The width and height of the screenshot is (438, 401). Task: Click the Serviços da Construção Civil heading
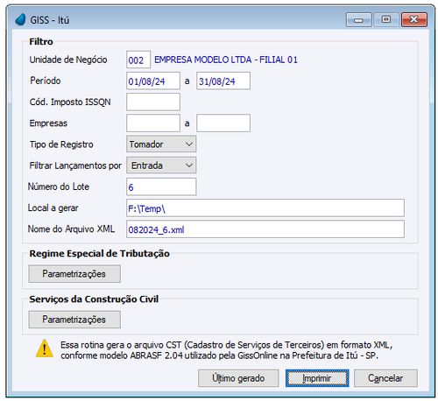pos(94,299)
